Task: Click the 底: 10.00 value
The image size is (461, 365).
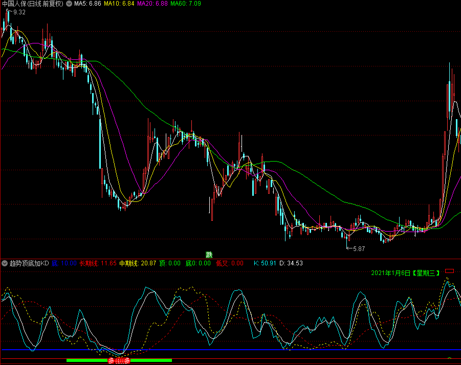Action: click(64, 263)
